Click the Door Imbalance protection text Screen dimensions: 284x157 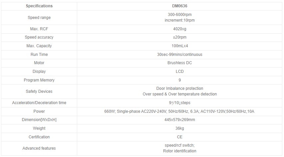[179, 88]
